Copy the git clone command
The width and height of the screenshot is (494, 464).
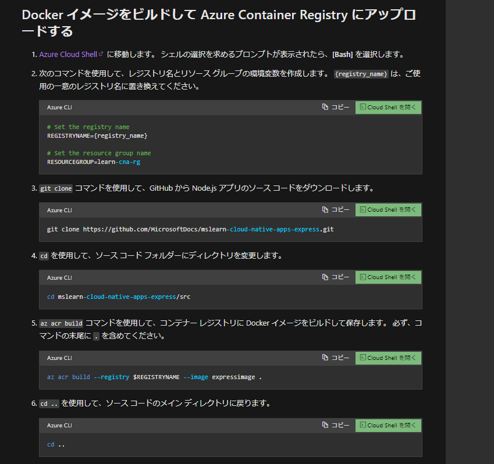(x=336, y=210)
